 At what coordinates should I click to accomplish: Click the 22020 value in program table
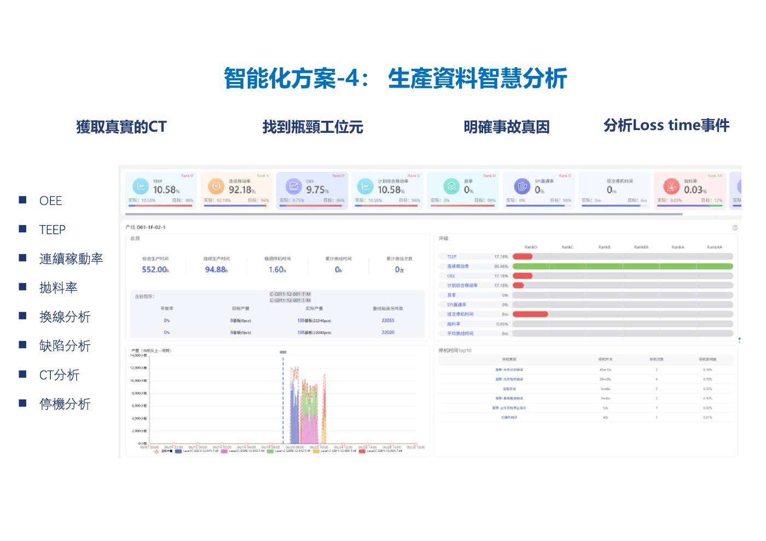(388, 332)
